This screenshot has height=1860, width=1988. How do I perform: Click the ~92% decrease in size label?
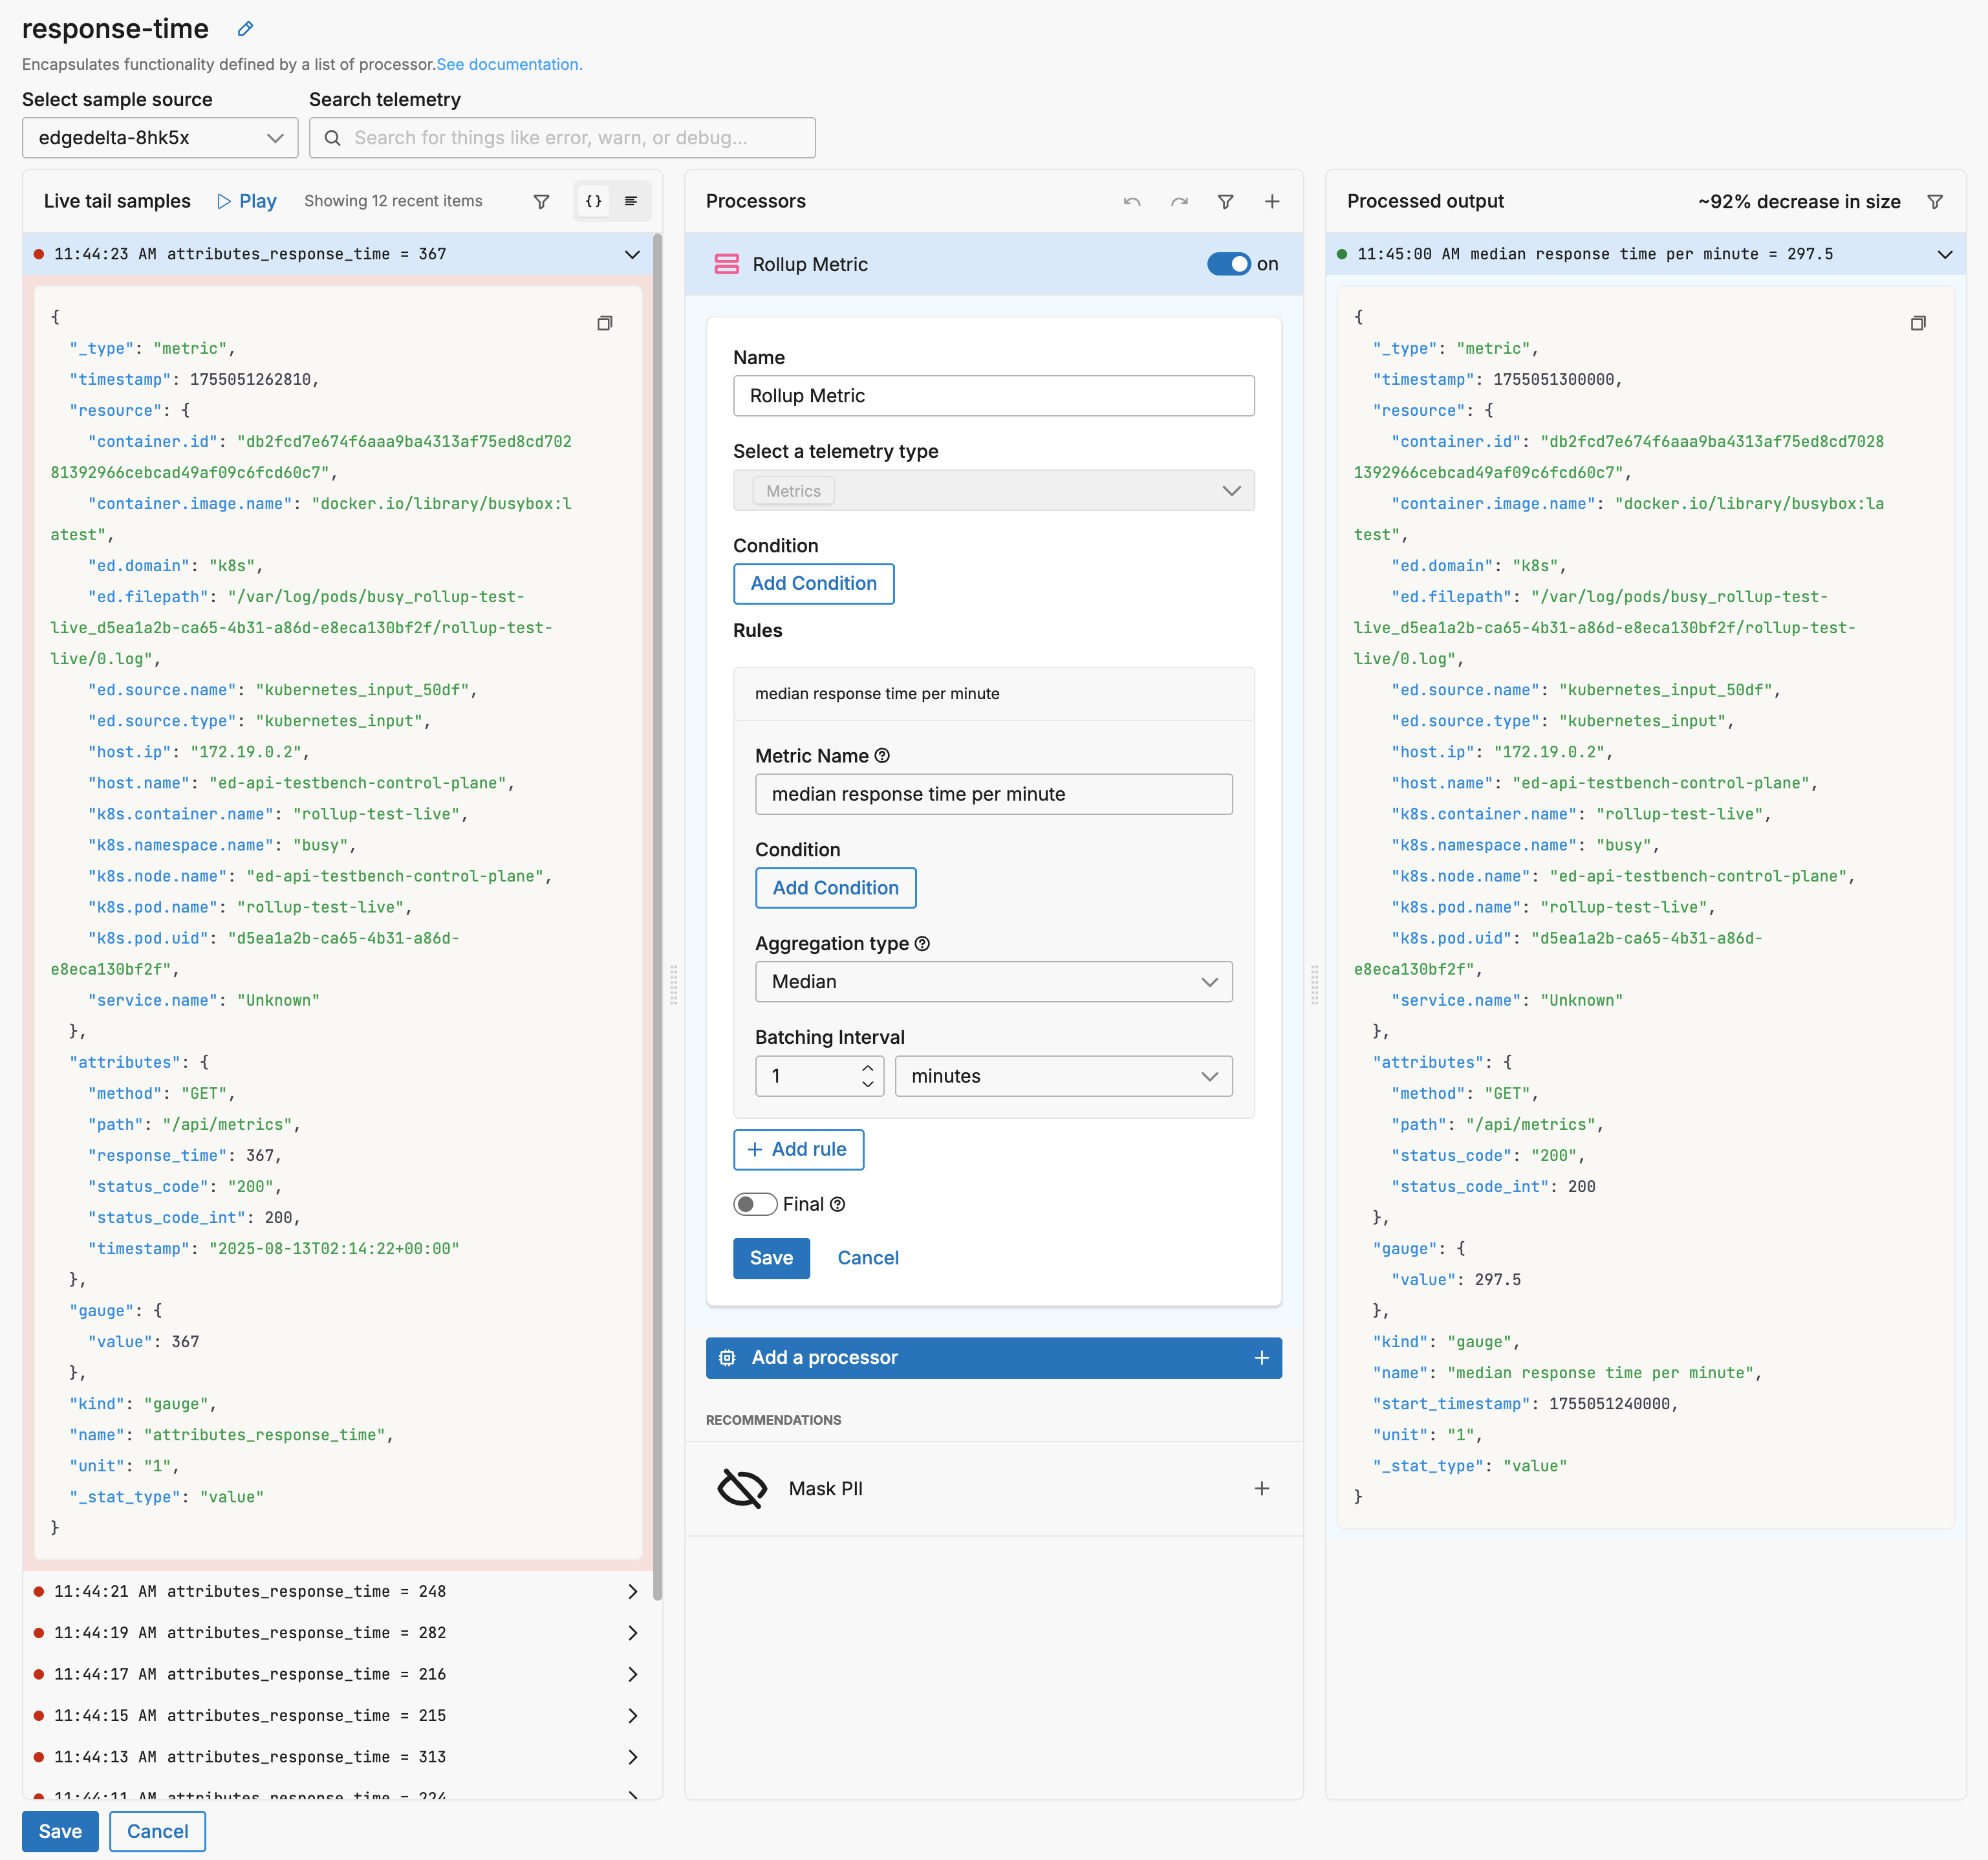coord(1798,201)
